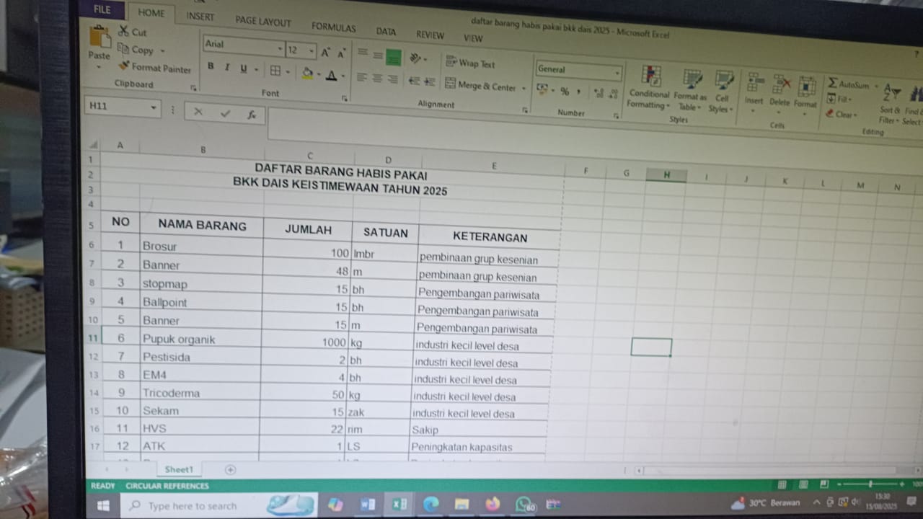The height and width of the screenshot is (519, 923).
Task: Decrease font size with the smaller A
Action: pos(341,53)
